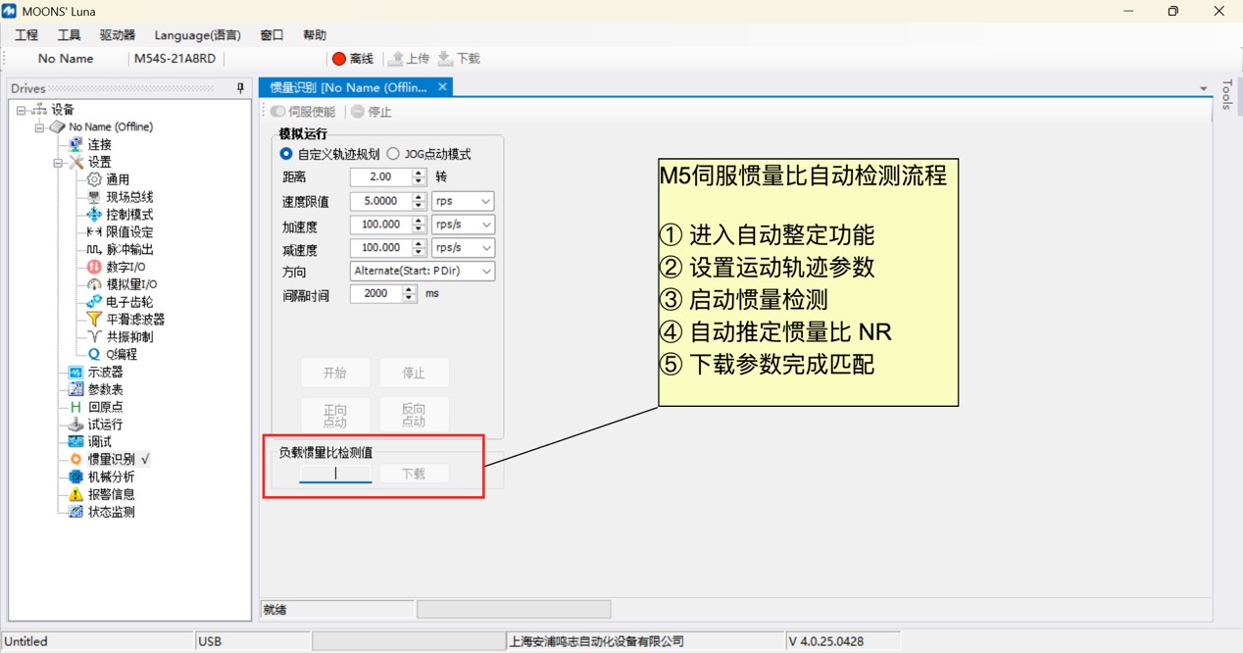Click the 负载惯量比检测值 input field
1243x653 pixels.
coord(335,474)
